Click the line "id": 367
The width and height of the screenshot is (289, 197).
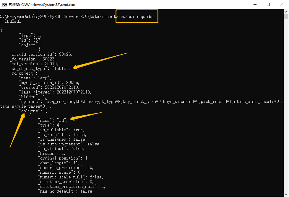click(x=30, y=40)
